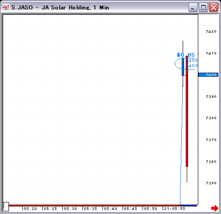Maximize the JA Solar chart window
This screenshot has height=214, width=221.
[203, 7]
